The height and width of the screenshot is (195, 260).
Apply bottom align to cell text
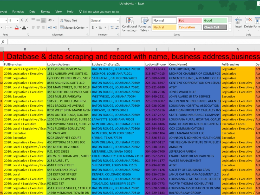click(43, 20)
